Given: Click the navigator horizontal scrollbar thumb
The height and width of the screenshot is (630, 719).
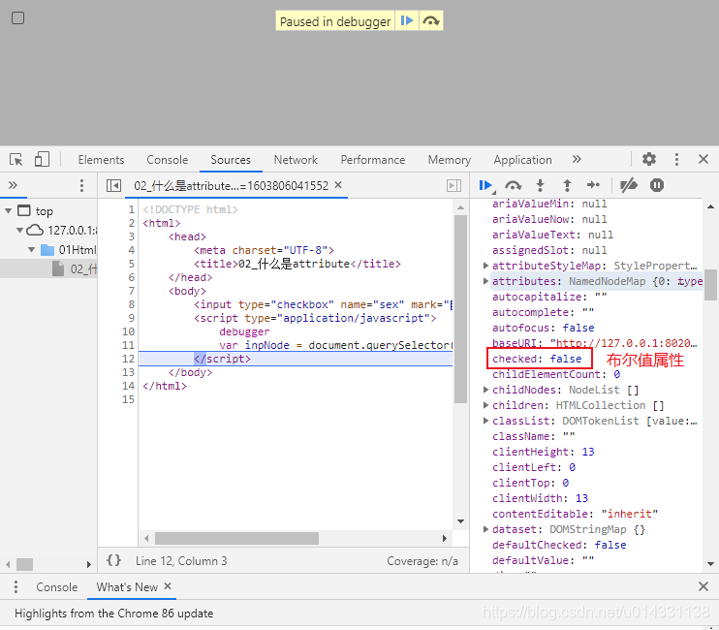Looking at the screenshot, I should point(25,564).
